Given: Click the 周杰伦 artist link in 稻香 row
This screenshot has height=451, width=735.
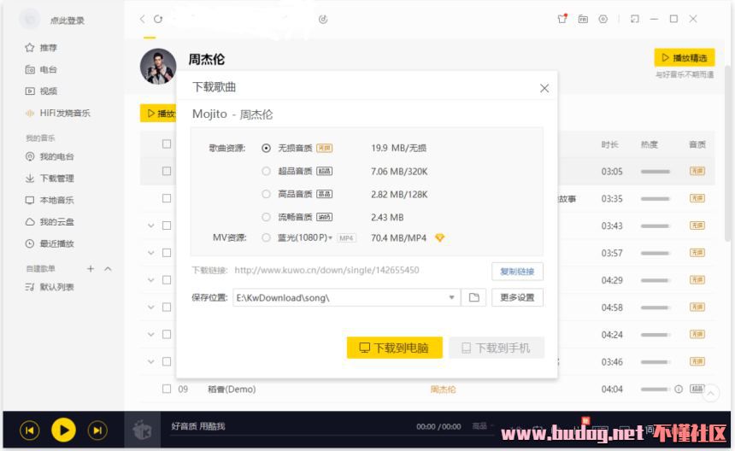Looking at the screenshot, I should coord(443,389).
